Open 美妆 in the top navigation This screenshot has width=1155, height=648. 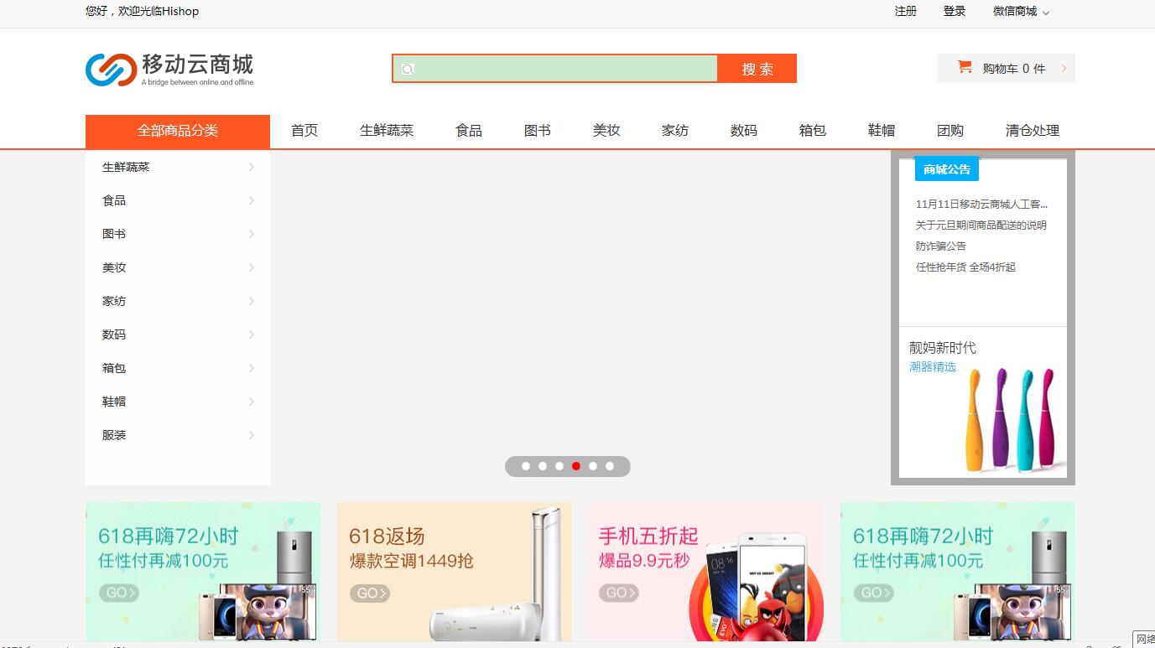[x=606, y=131]
